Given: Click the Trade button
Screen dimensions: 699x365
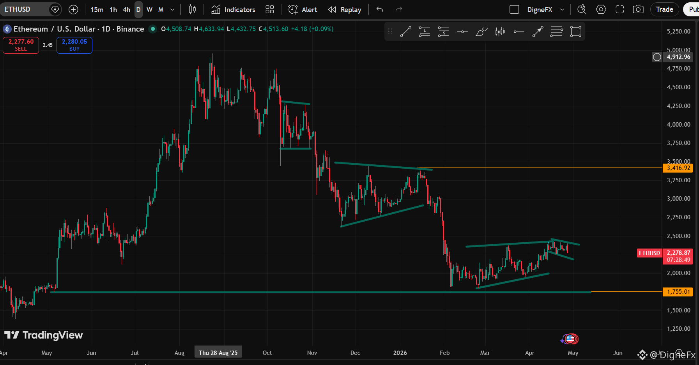Looking at the screenshot, I should tap(665, 9).
